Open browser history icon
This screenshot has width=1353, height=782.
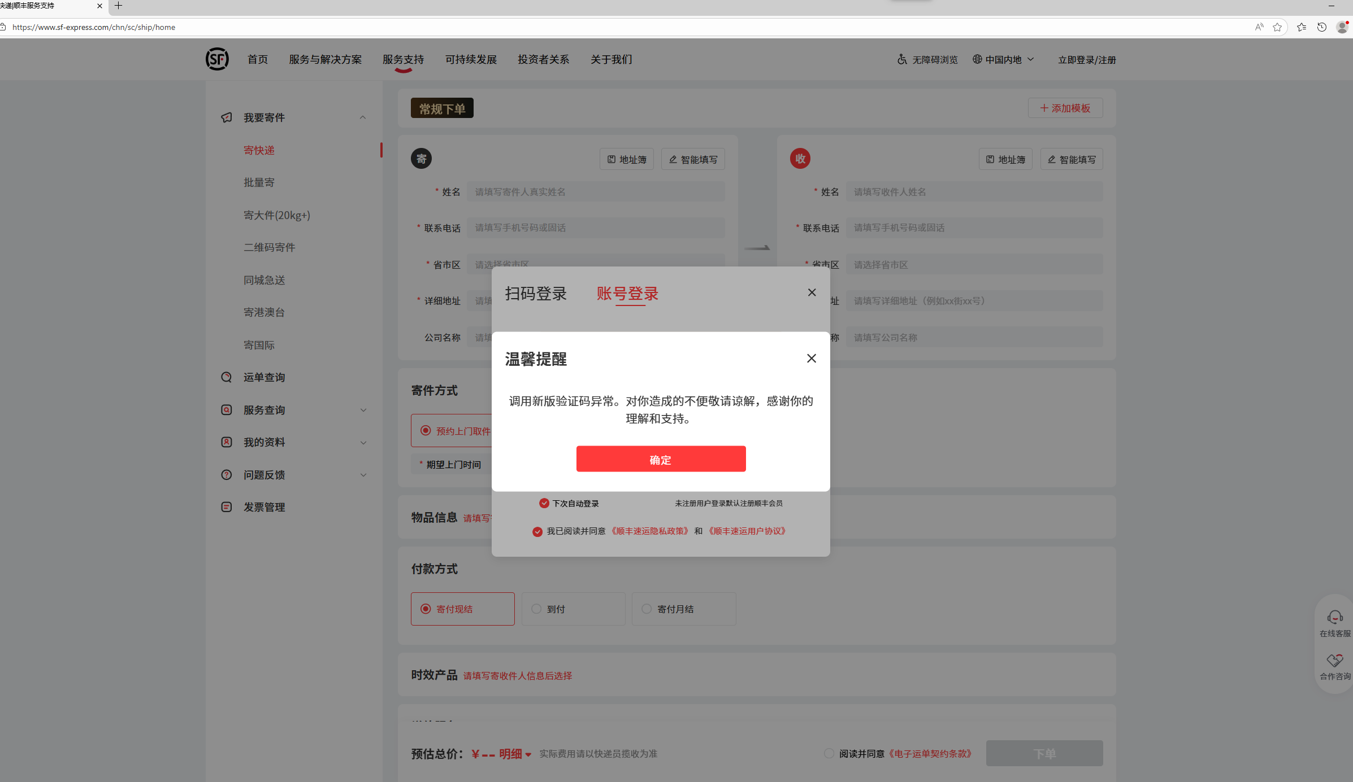1321,27
